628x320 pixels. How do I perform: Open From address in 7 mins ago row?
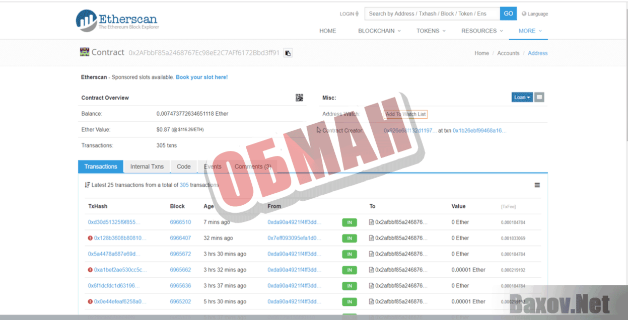(x=294, y=222)
